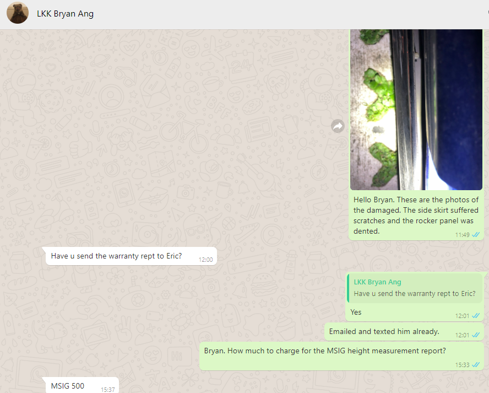Forward the photo using the arrow icon
The image size is (489, 393).
click(x=338, y=126)
